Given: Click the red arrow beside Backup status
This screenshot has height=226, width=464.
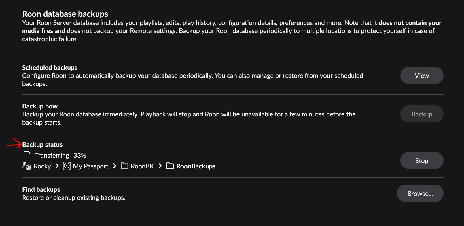Looking at the screenshot, I should pyautogui.click(x=14, y=143).
